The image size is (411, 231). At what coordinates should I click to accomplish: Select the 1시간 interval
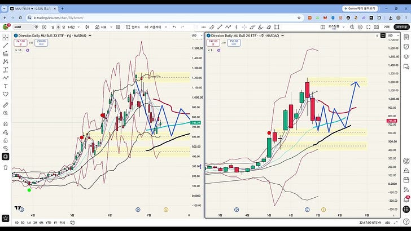point(71,27)
